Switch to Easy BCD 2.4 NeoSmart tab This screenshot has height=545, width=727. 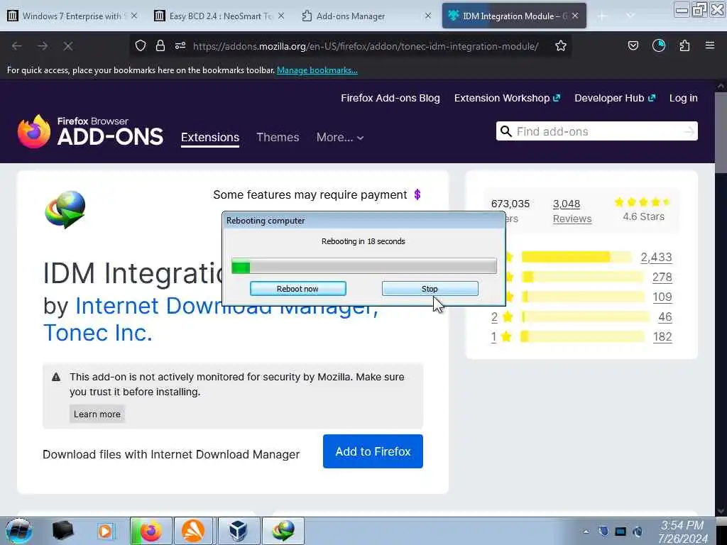[219, 16]
